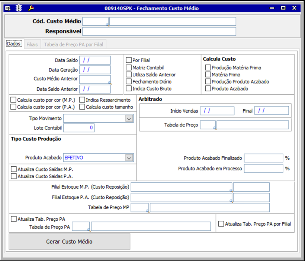The height and width of the screenshot is (261, 305).
Task: Open the form menu icon in title bar
Action: (8, 8)
